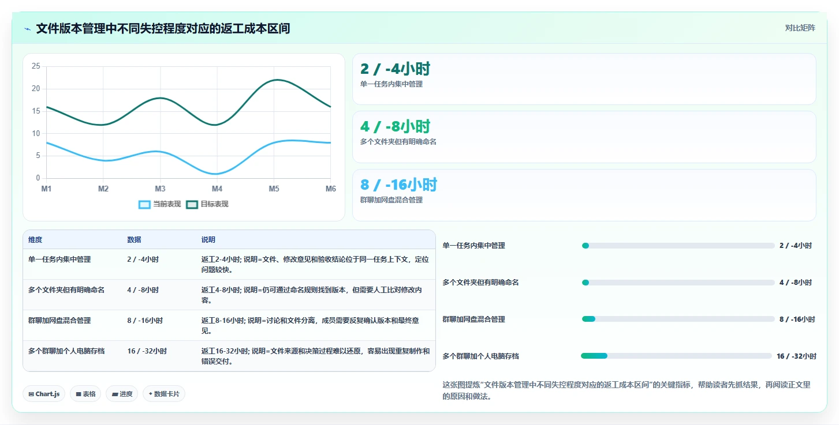Select table row 单一任务内集中管理

(229, 265)
